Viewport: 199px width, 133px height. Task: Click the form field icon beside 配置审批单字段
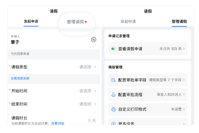point(113,80)
